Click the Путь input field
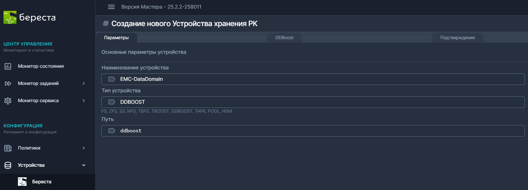The height and width of the screenshot is (190, 528). pyautogui.click(x=256, y=130)
